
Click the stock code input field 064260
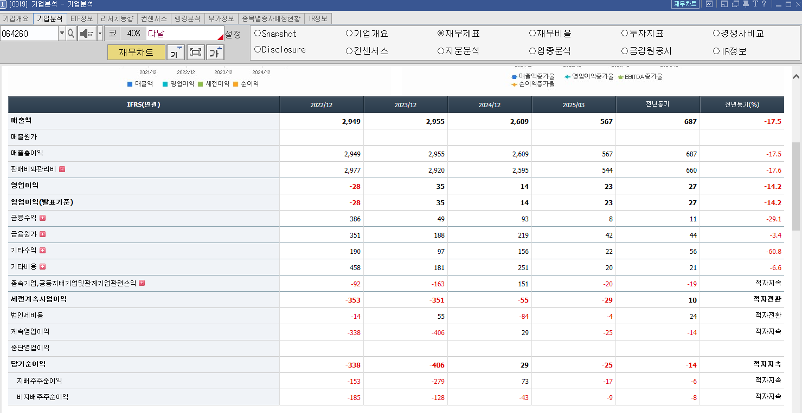click(29, 34)
